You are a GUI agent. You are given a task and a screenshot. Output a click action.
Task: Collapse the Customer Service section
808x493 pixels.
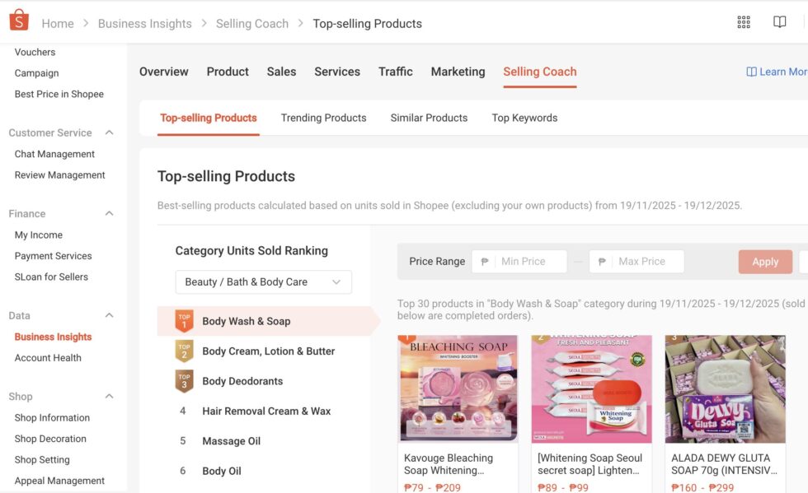point(109,133)
